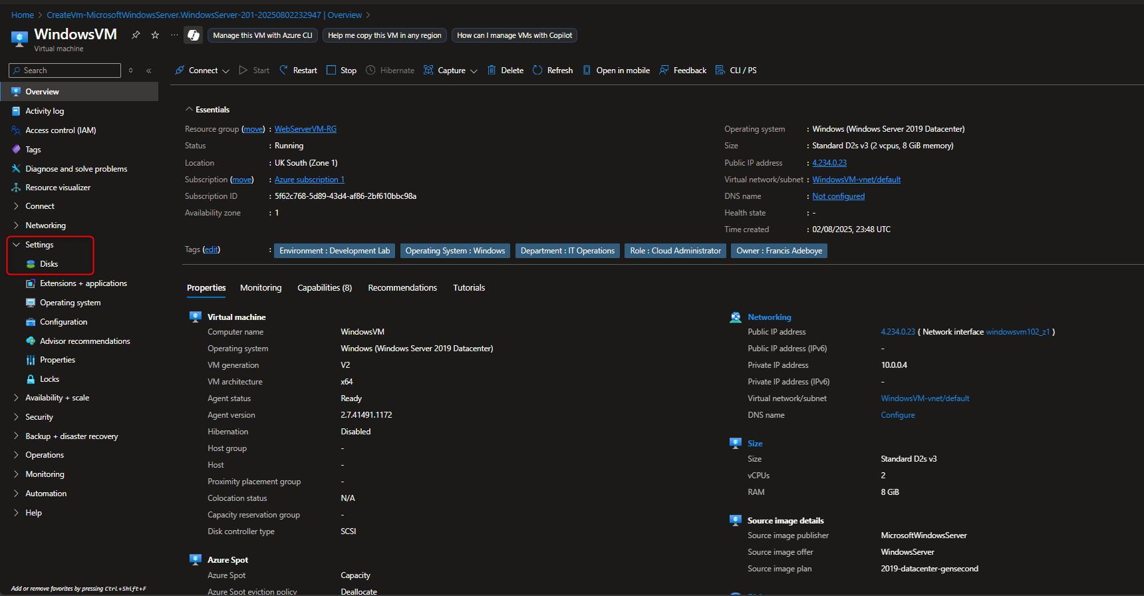Go to Home breadcrumb
Image resolution: width=1144 pixels, height=596 pixels.
click(23, 15)
